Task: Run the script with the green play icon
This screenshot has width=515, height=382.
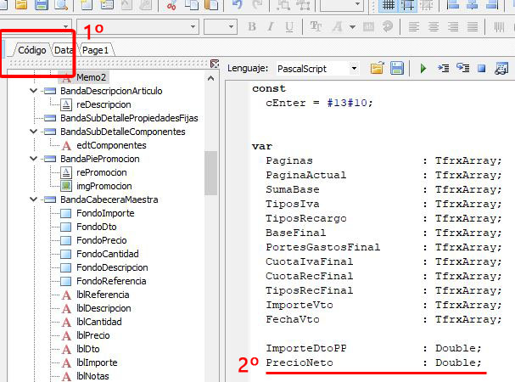Action: tap(423, 68)
